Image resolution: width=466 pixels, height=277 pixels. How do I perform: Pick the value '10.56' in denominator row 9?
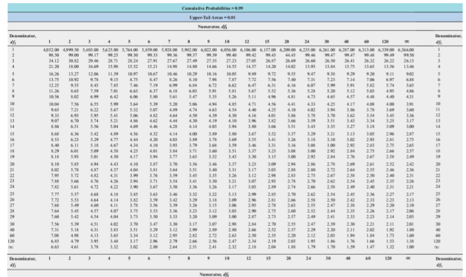click(x=54, y=97)
